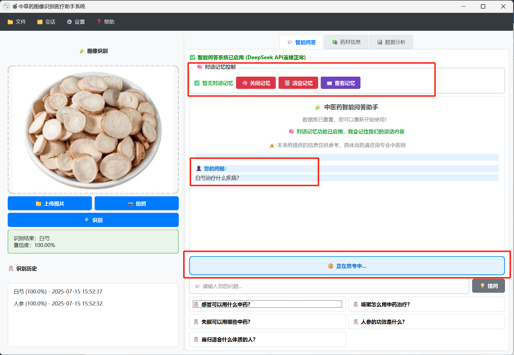Click the speech bubble icon on 智能问答 tab
Viewport: 514px width, 355px height.
click(290, 42)
